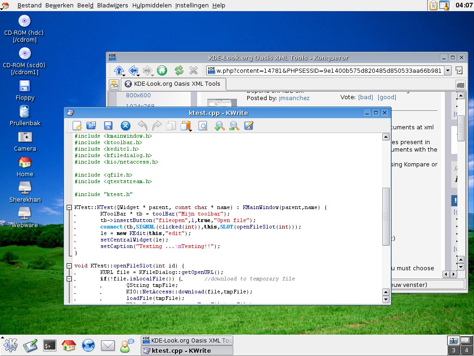
Task: Reload the page in Konqueror
Action: tap(179, 70)
